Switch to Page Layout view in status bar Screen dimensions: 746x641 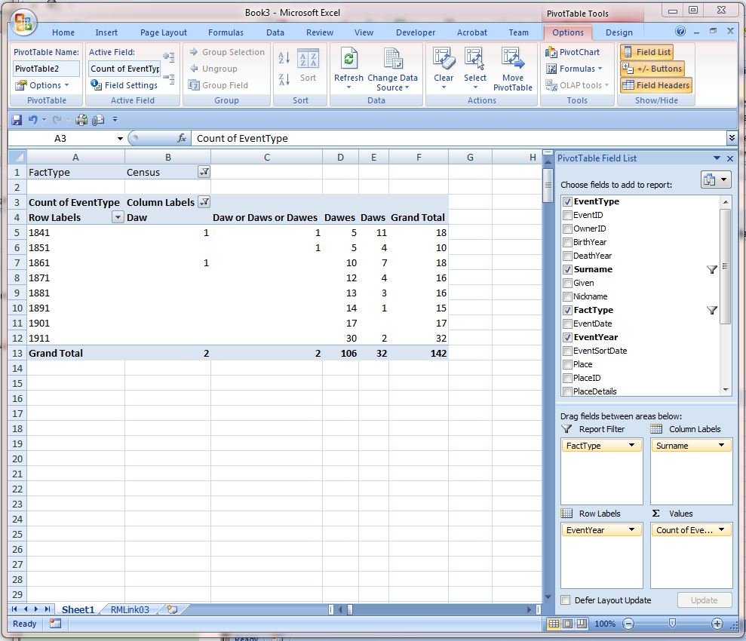pos(567,624)
